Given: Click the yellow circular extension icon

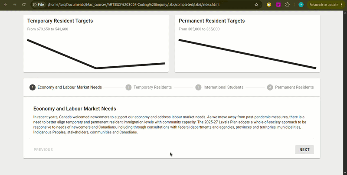Looking at the screenshot, I should pos(269,4).
